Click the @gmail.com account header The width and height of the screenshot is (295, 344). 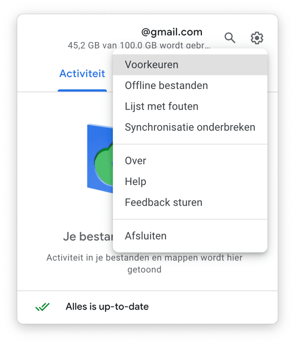(172, 32)
